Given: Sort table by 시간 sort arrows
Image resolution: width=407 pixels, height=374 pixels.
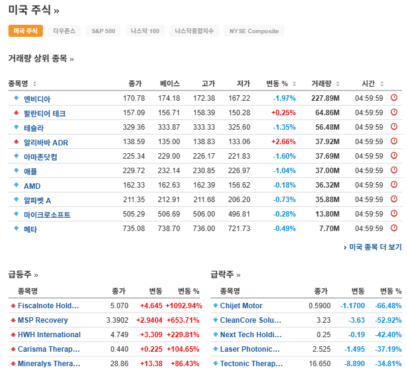Looking at the screenshot, I should pos(382,84).
